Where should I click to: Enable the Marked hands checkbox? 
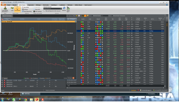pos(92,16)
